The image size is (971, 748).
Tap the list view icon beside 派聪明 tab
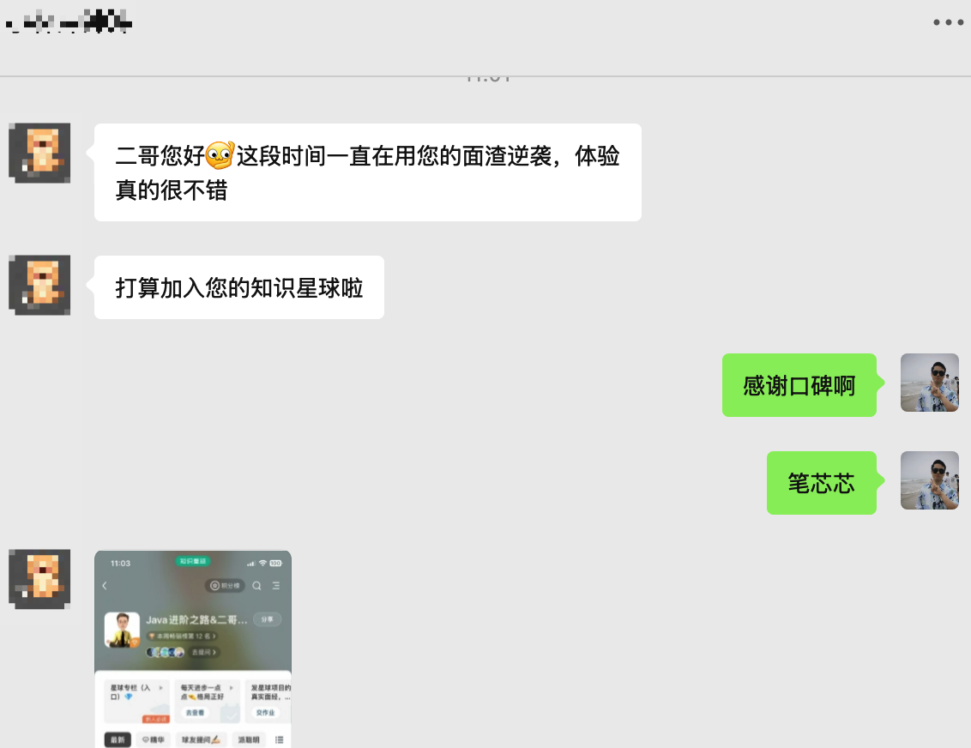pos(281,739)
